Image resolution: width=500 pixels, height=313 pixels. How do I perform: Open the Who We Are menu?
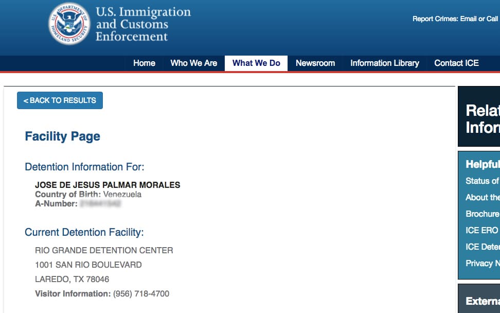[x=193, y=63]
